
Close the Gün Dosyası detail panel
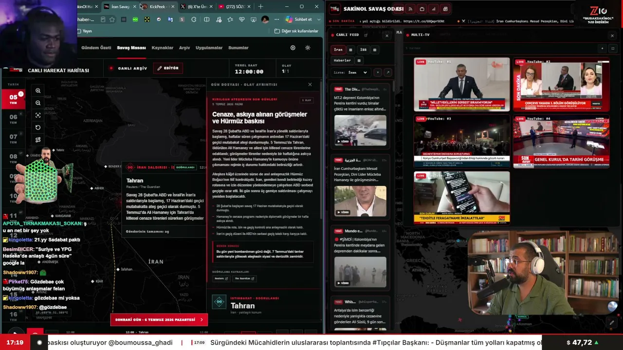[x=310, y=85]
